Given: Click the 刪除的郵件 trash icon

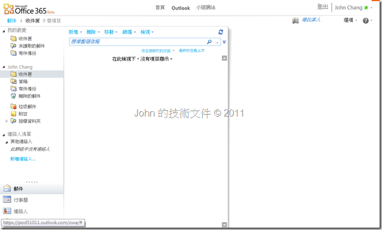Looking at the screenshot, I should 14,96.
